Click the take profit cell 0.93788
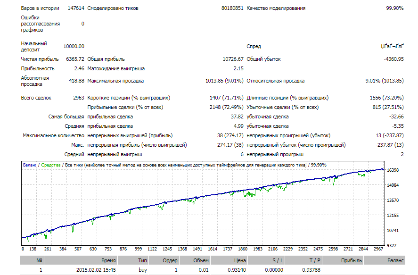Image resolution: width=418 pixels, height=275 pixels. click(x=311, y=270)
